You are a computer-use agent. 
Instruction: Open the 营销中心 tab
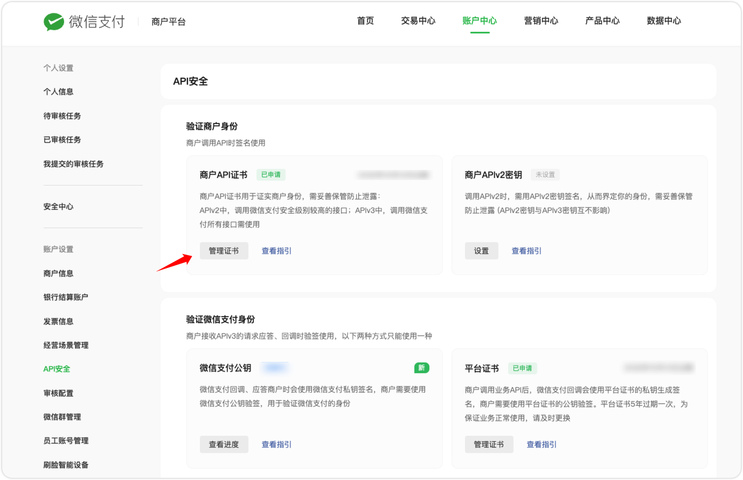click(541, 21)
